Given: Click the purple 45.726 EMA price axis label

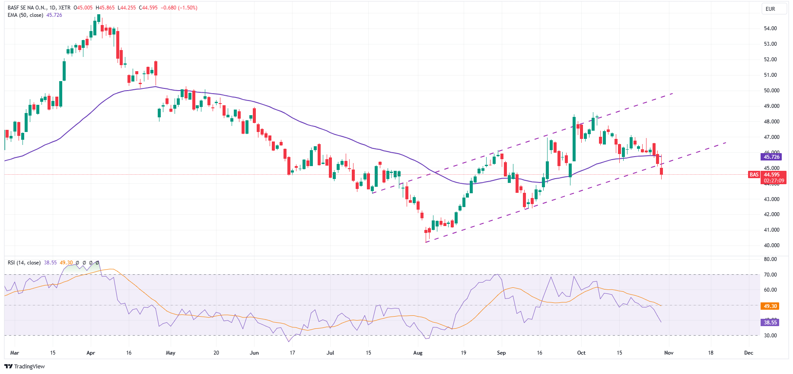Looking at the screenshot, I should 772,157.
